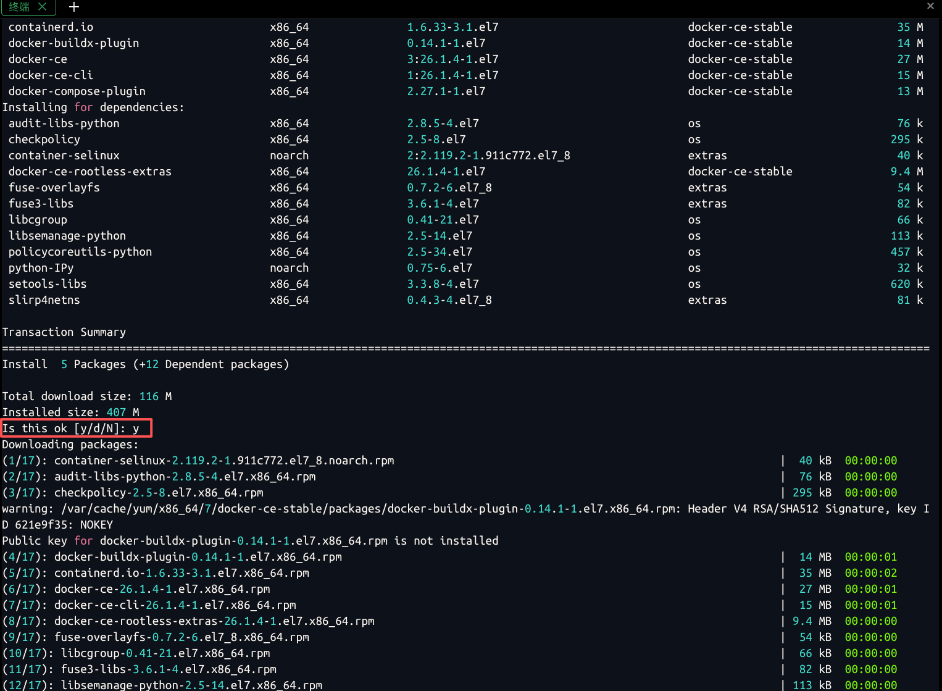
Task: Click audit-libs-python package row name
Action: [64, 124]
